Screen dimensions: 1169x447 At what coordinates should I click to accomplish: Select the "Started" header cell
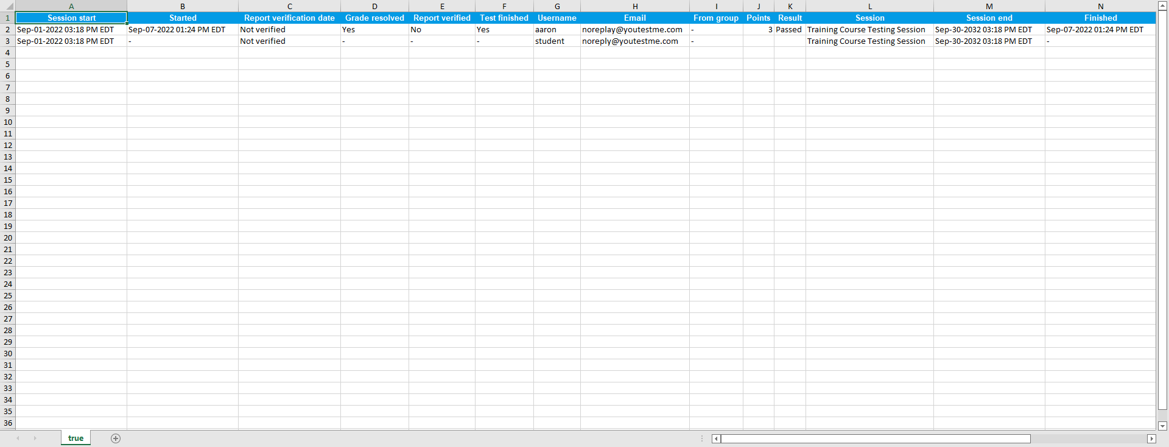tap(183, 18)
